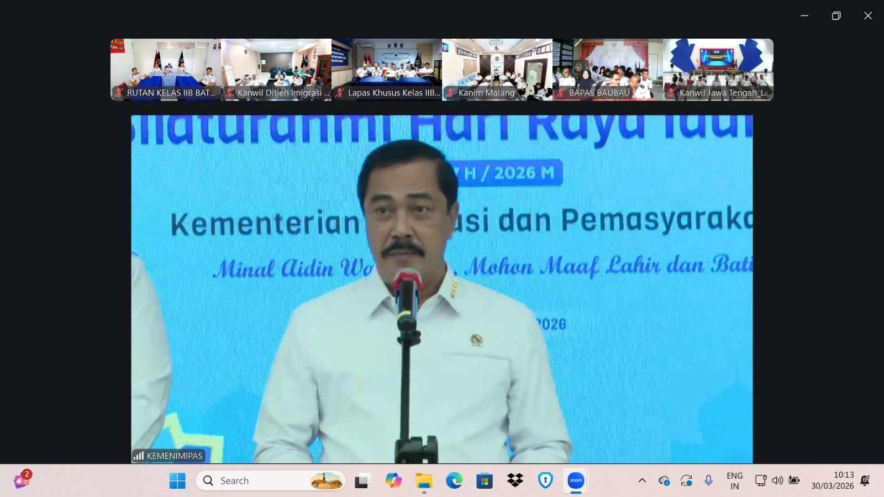Launch Dropbox from the taskbar
Screen dimensions: 884x497
click(x=515, y=480)
